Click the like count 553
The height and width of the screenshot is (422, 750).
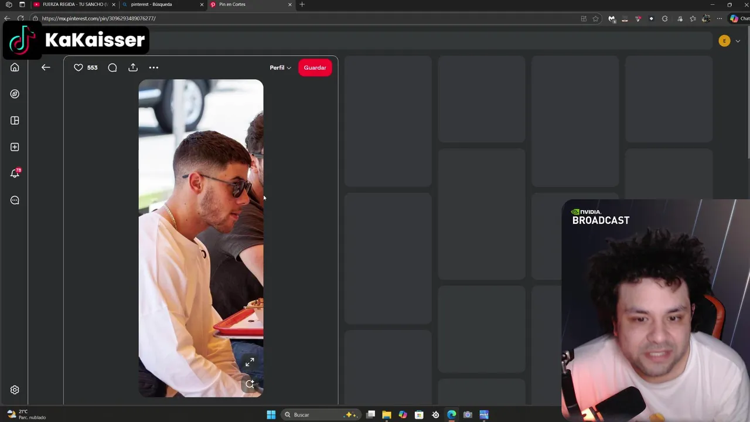pos(92,67)
